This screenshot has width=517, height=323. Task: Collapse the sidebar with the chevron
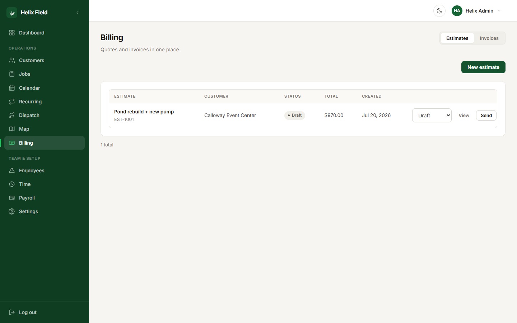pos(78,13)
